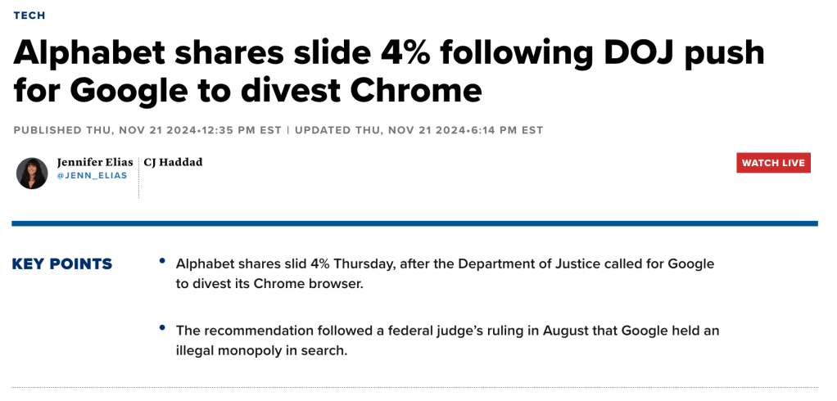Click the Alphabet shares article headline
Screen dimensions: 837x401
pyautogui.click(x=388, y=71)
